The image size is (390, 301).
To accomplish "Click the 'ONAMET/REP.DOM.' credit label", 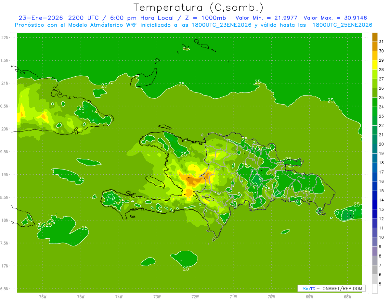I will (344, 288).
